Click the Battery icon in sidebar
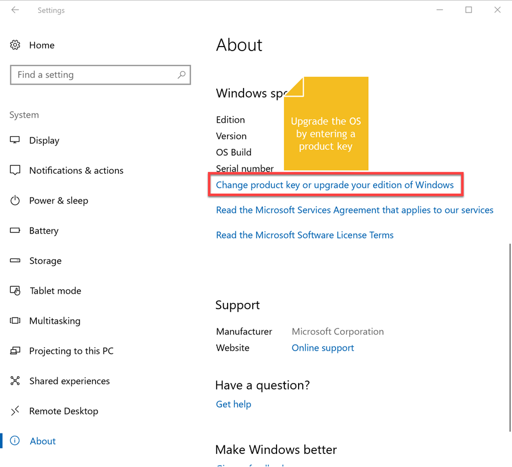The height and width of the screenshot is (467, 512). (15, 231)
